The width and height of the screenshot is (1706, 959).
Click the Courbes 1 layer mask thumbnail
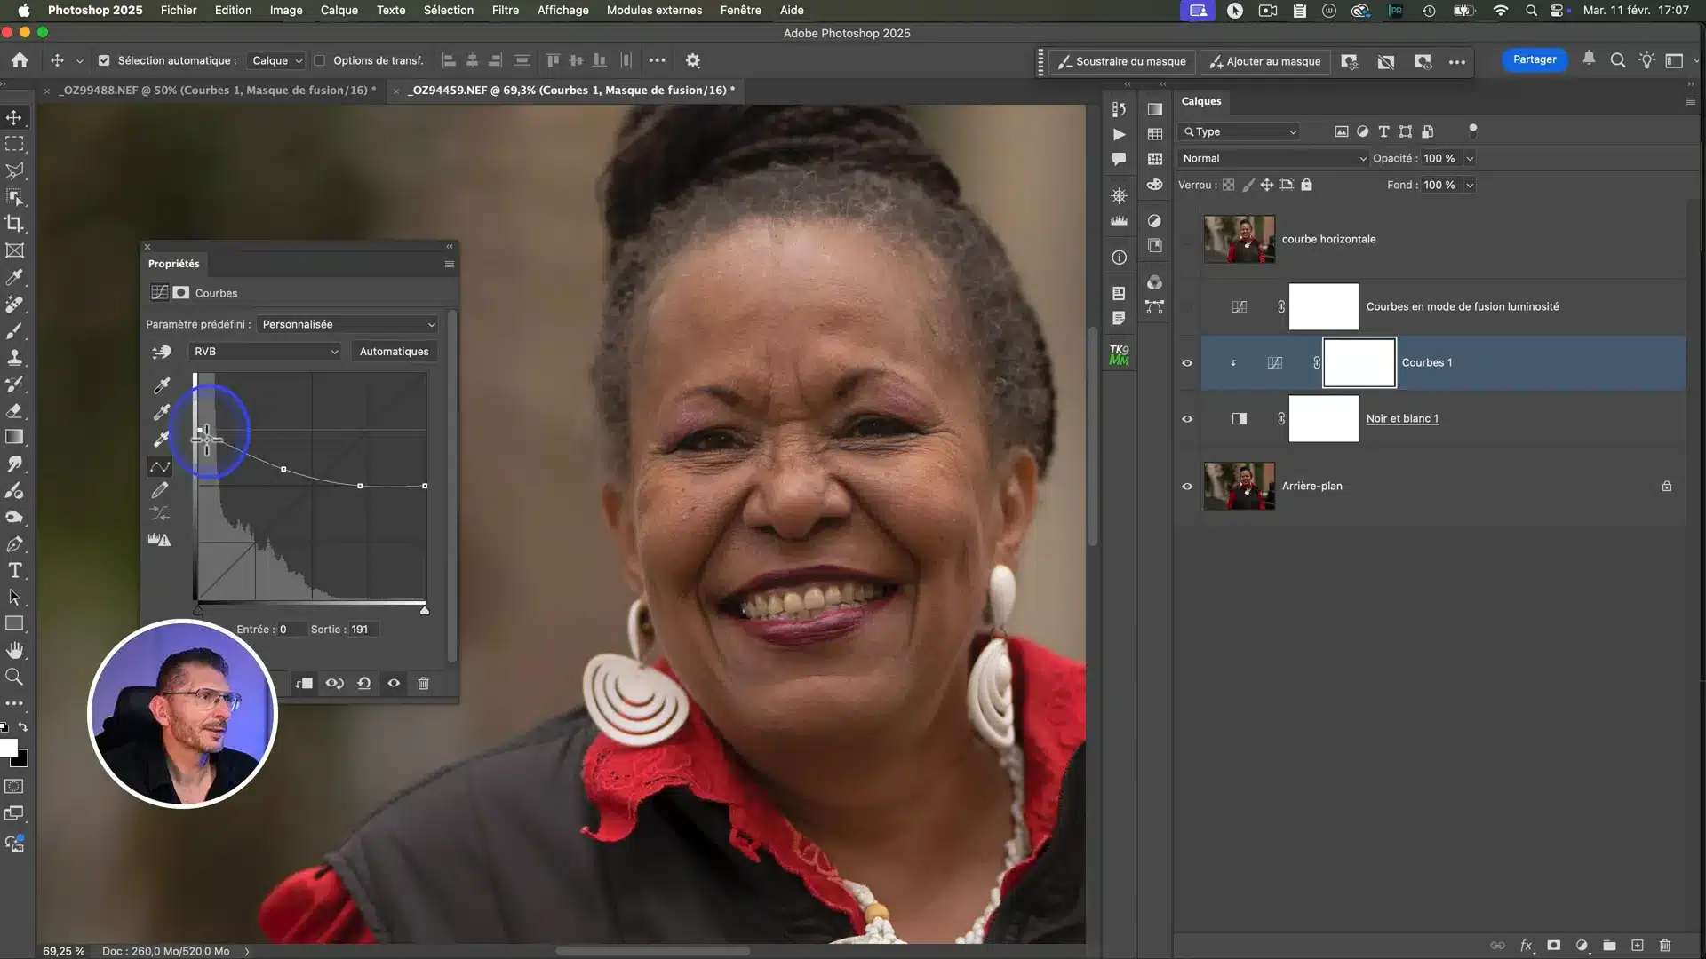[x=1359, y=362]
